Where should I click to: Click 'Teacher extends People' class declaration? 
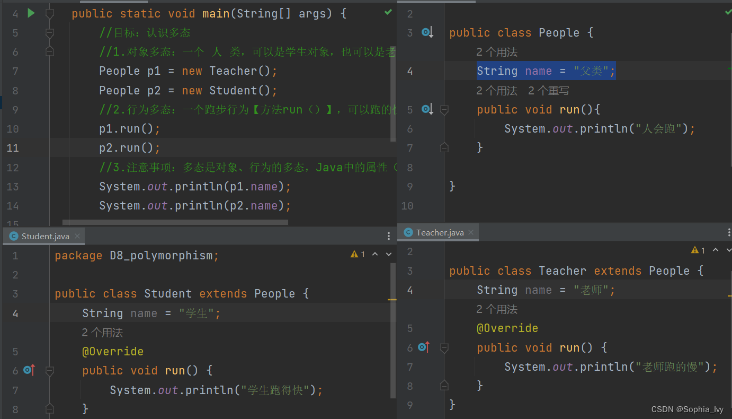coord(614,271)
